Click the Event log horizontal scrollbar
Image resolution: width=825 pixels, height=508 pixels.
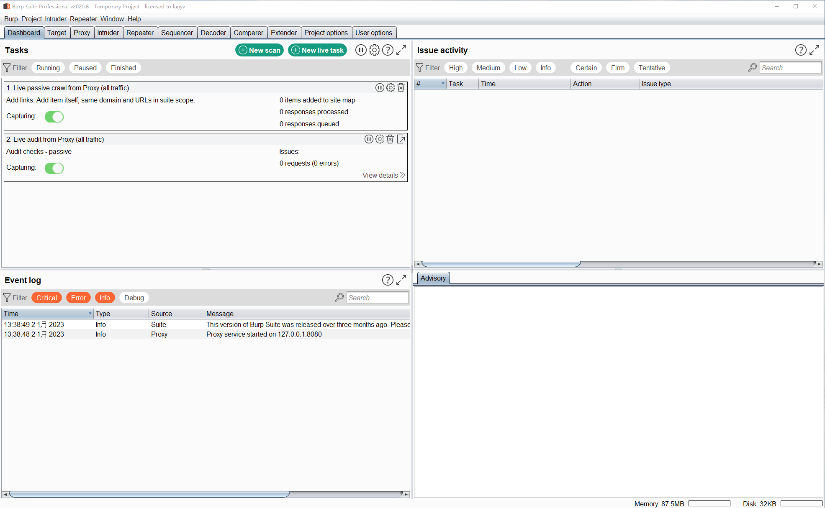(x=149, y=494)
